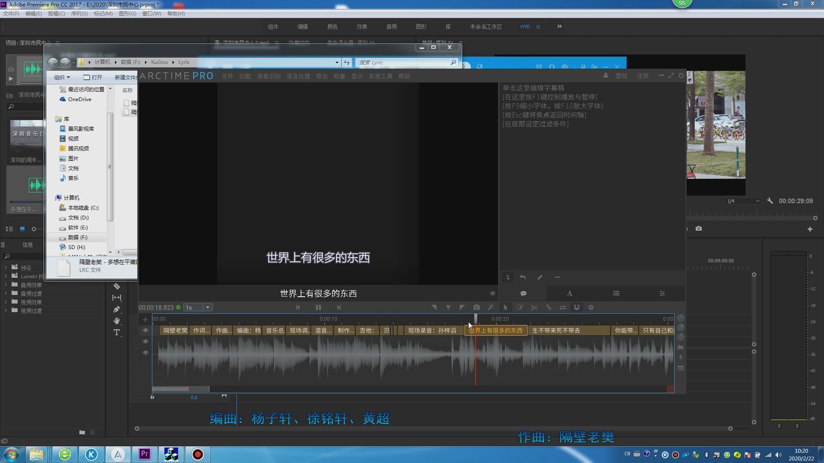Jump to next subtitle in Arctime
Screen dimensions: 824x463
pos(339,307)
